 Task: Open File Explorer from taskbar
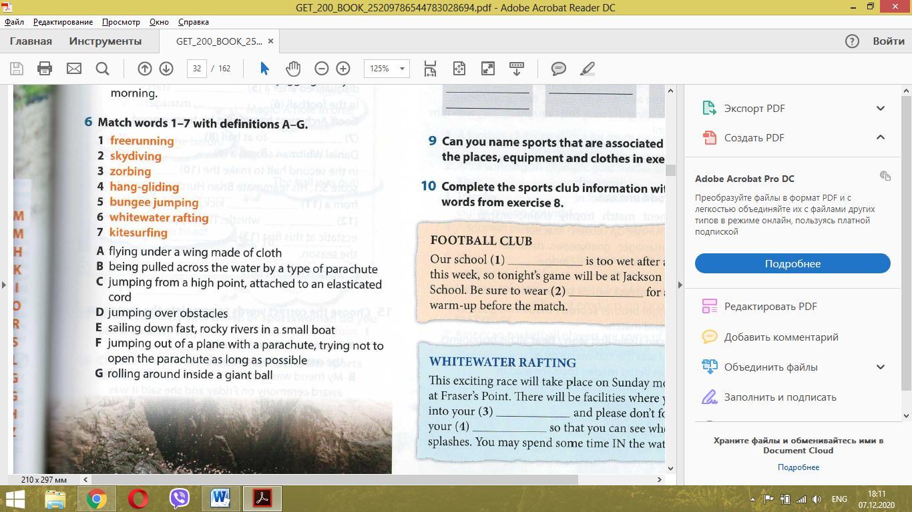click(55, 499)
